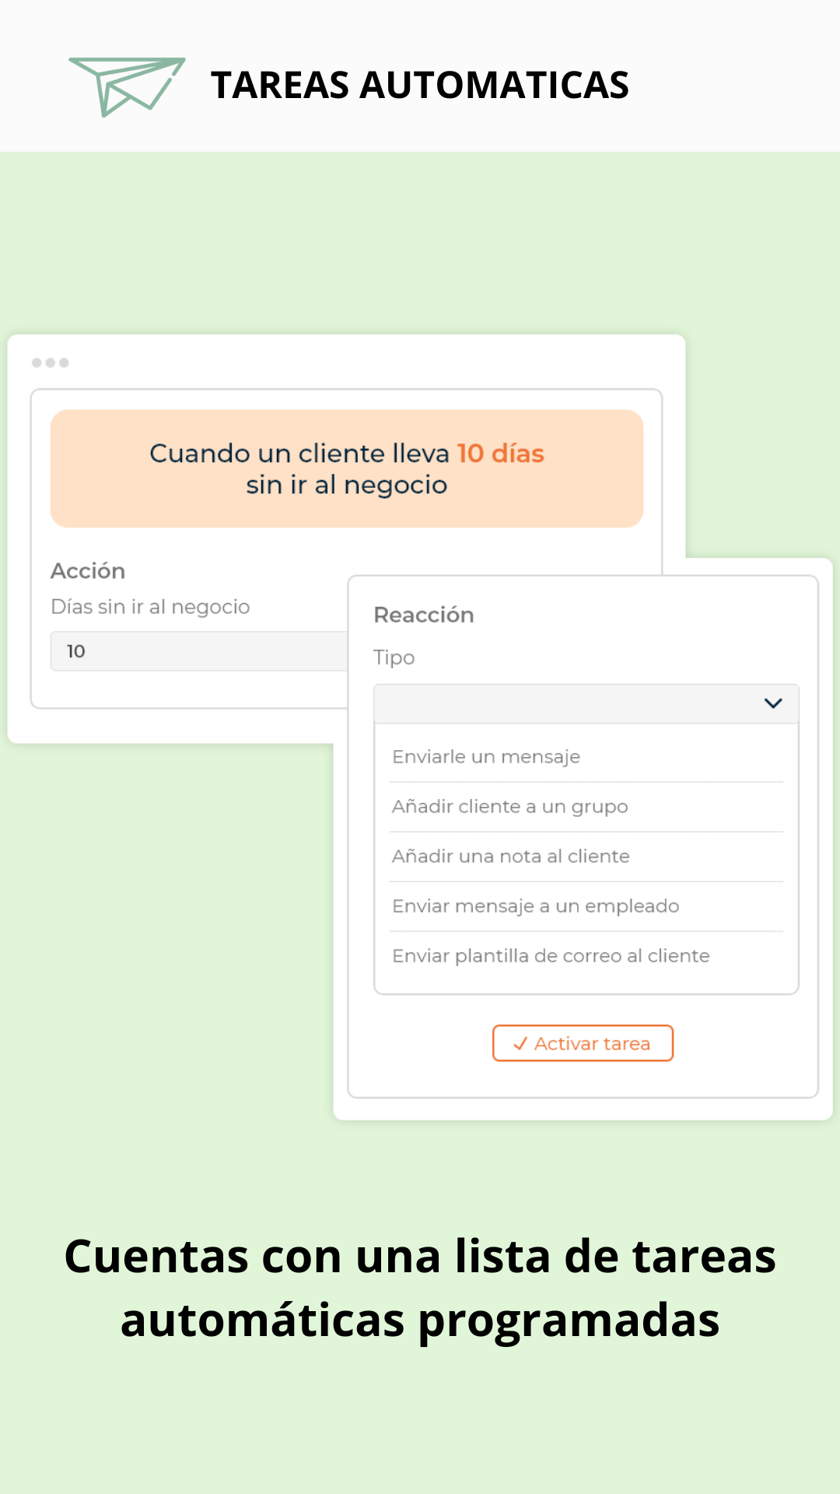Select "Enviar mensaje a un empleado"
Viewport: 840px width, 1494px height.
[x=535, y=906]
